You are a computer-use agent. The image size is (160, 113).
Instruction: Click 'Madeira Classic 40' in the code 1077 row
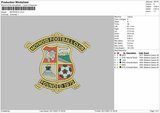tap(151, 55)
